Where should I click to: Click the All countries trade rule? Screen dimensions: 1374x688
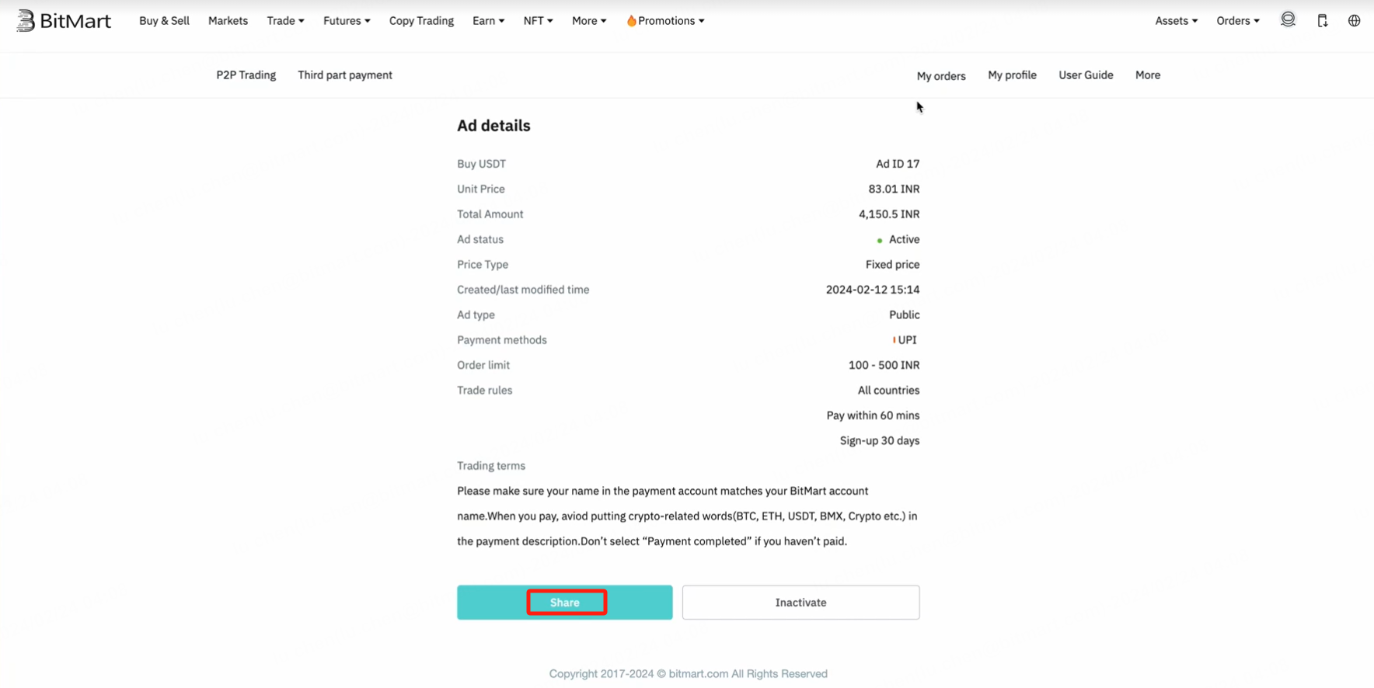pos(888,391)
